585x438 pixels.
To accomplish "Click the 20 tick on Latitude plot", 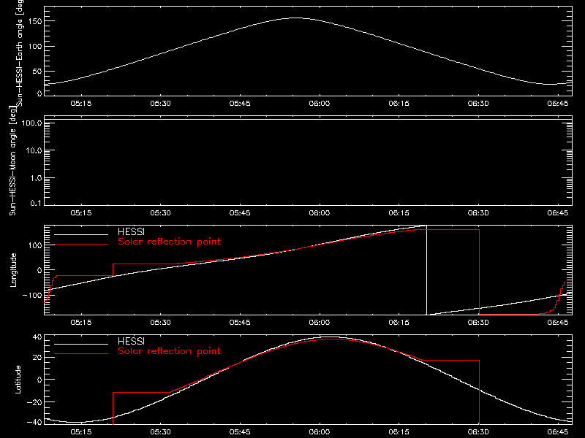I will pos(37,358).
